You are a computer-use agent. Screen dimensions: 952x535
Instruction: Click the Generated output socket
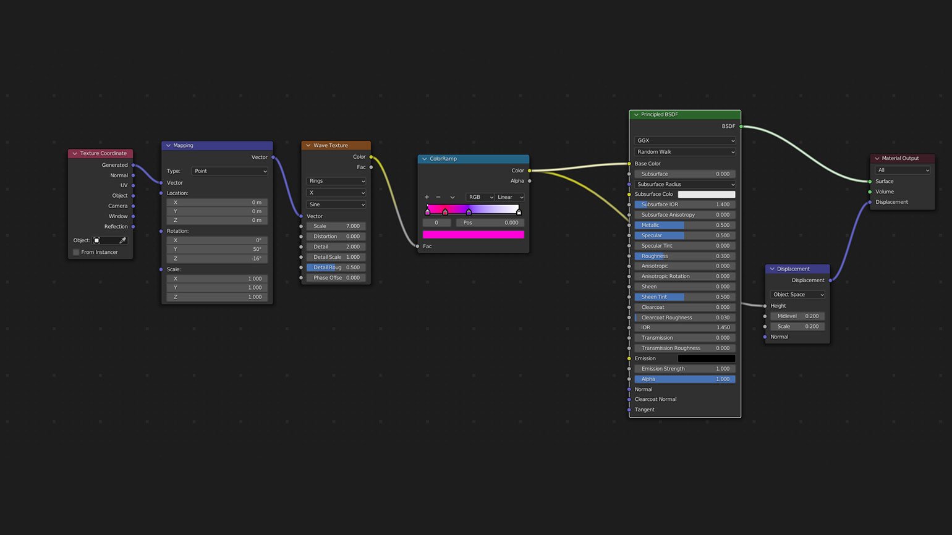point(133,165)
